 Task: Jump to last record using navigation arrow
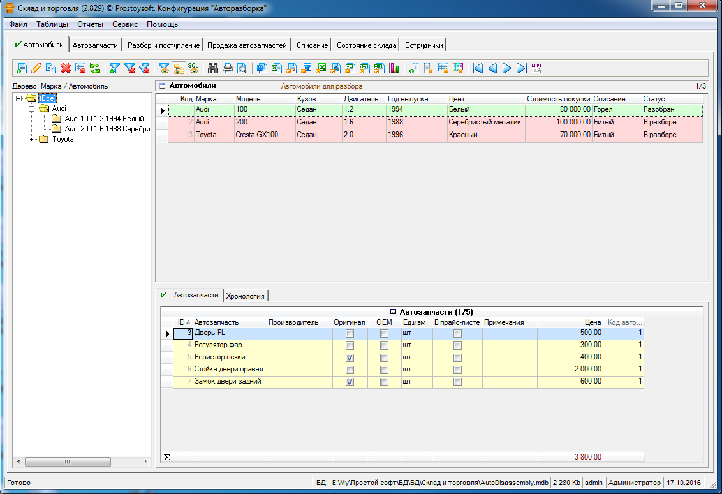(x=521, y=68)
